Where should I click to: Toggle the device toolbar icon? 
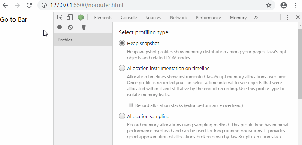pyautogui.click(x=70, y=18)
